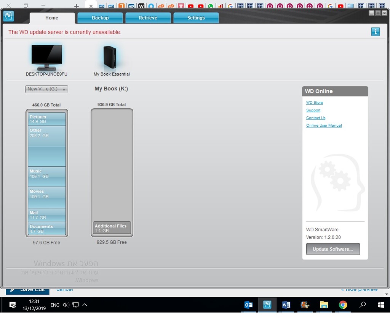The height and width of the screenshot is (332, 390).
Task: Switch to the Backup tab
Action: coord(100,18)
